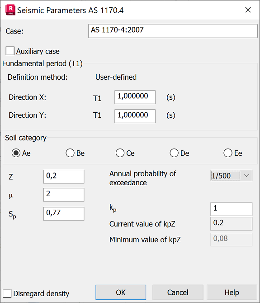260x303 pixels.
Task: Choose the Ce soil category option
Action: pyautogui.click(x=120, y=153)
